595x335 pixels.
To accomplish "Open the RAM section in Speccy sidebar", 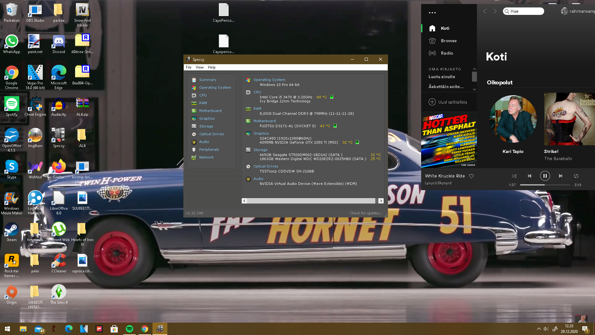I will [203, 103].
